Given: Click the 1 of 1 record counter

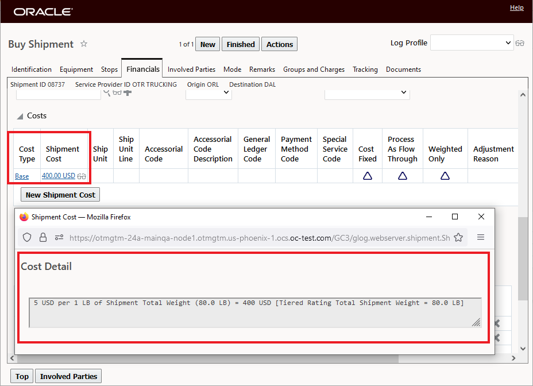Looking at the screenshot, I should [186, 44].
